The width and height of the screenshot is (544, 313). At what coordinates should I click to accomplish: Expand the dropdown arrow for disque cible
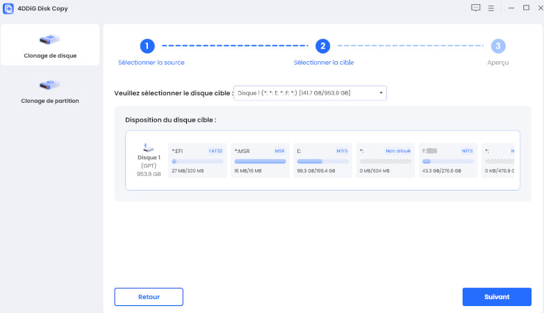[381, 93]
